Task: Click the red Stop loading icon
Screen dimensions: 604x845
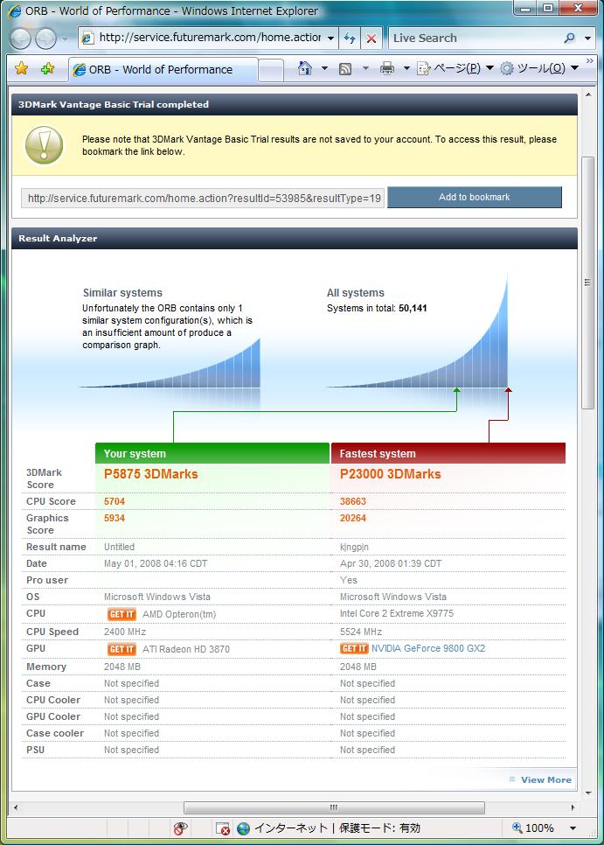Action: tap(371, 38)
